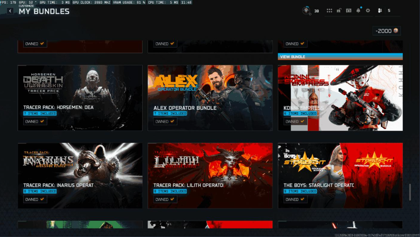
Task: Click the 11:48 clock in the overlay
Action: [x=186, y=2]
